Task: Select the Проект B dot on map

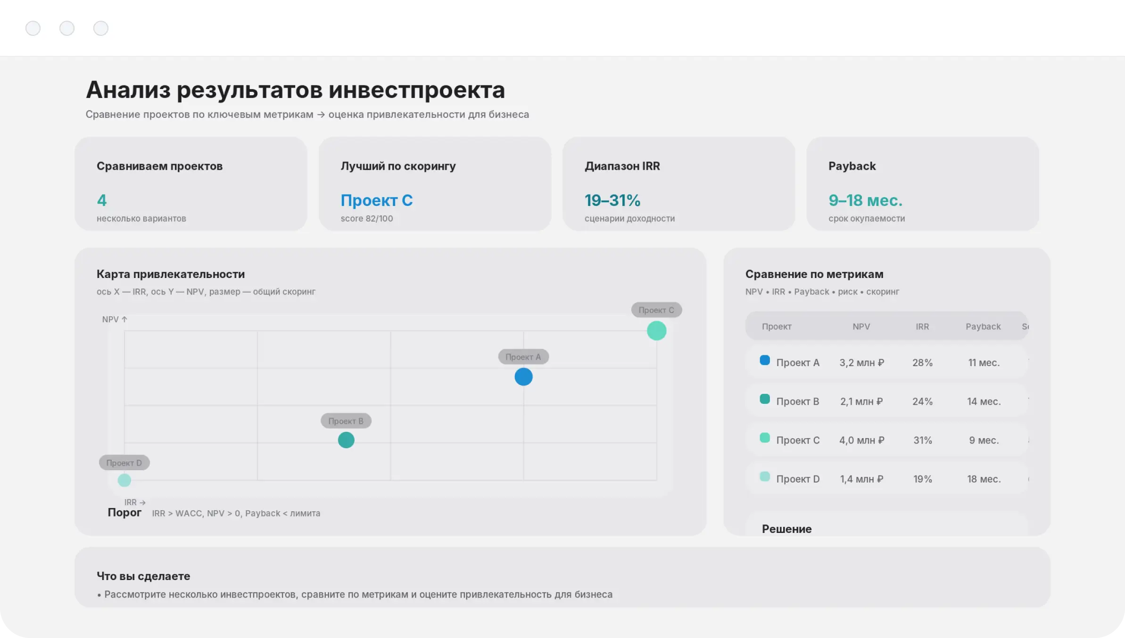Action: (346, 440)
